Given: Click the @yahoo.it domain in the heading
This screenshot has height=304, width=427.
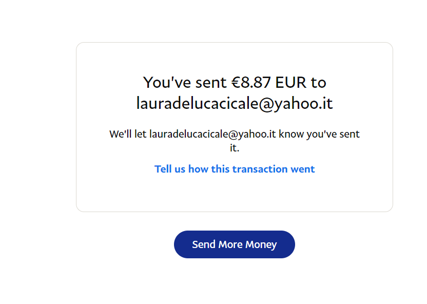Looking at the screenshot, I should [x=296, y=104].
